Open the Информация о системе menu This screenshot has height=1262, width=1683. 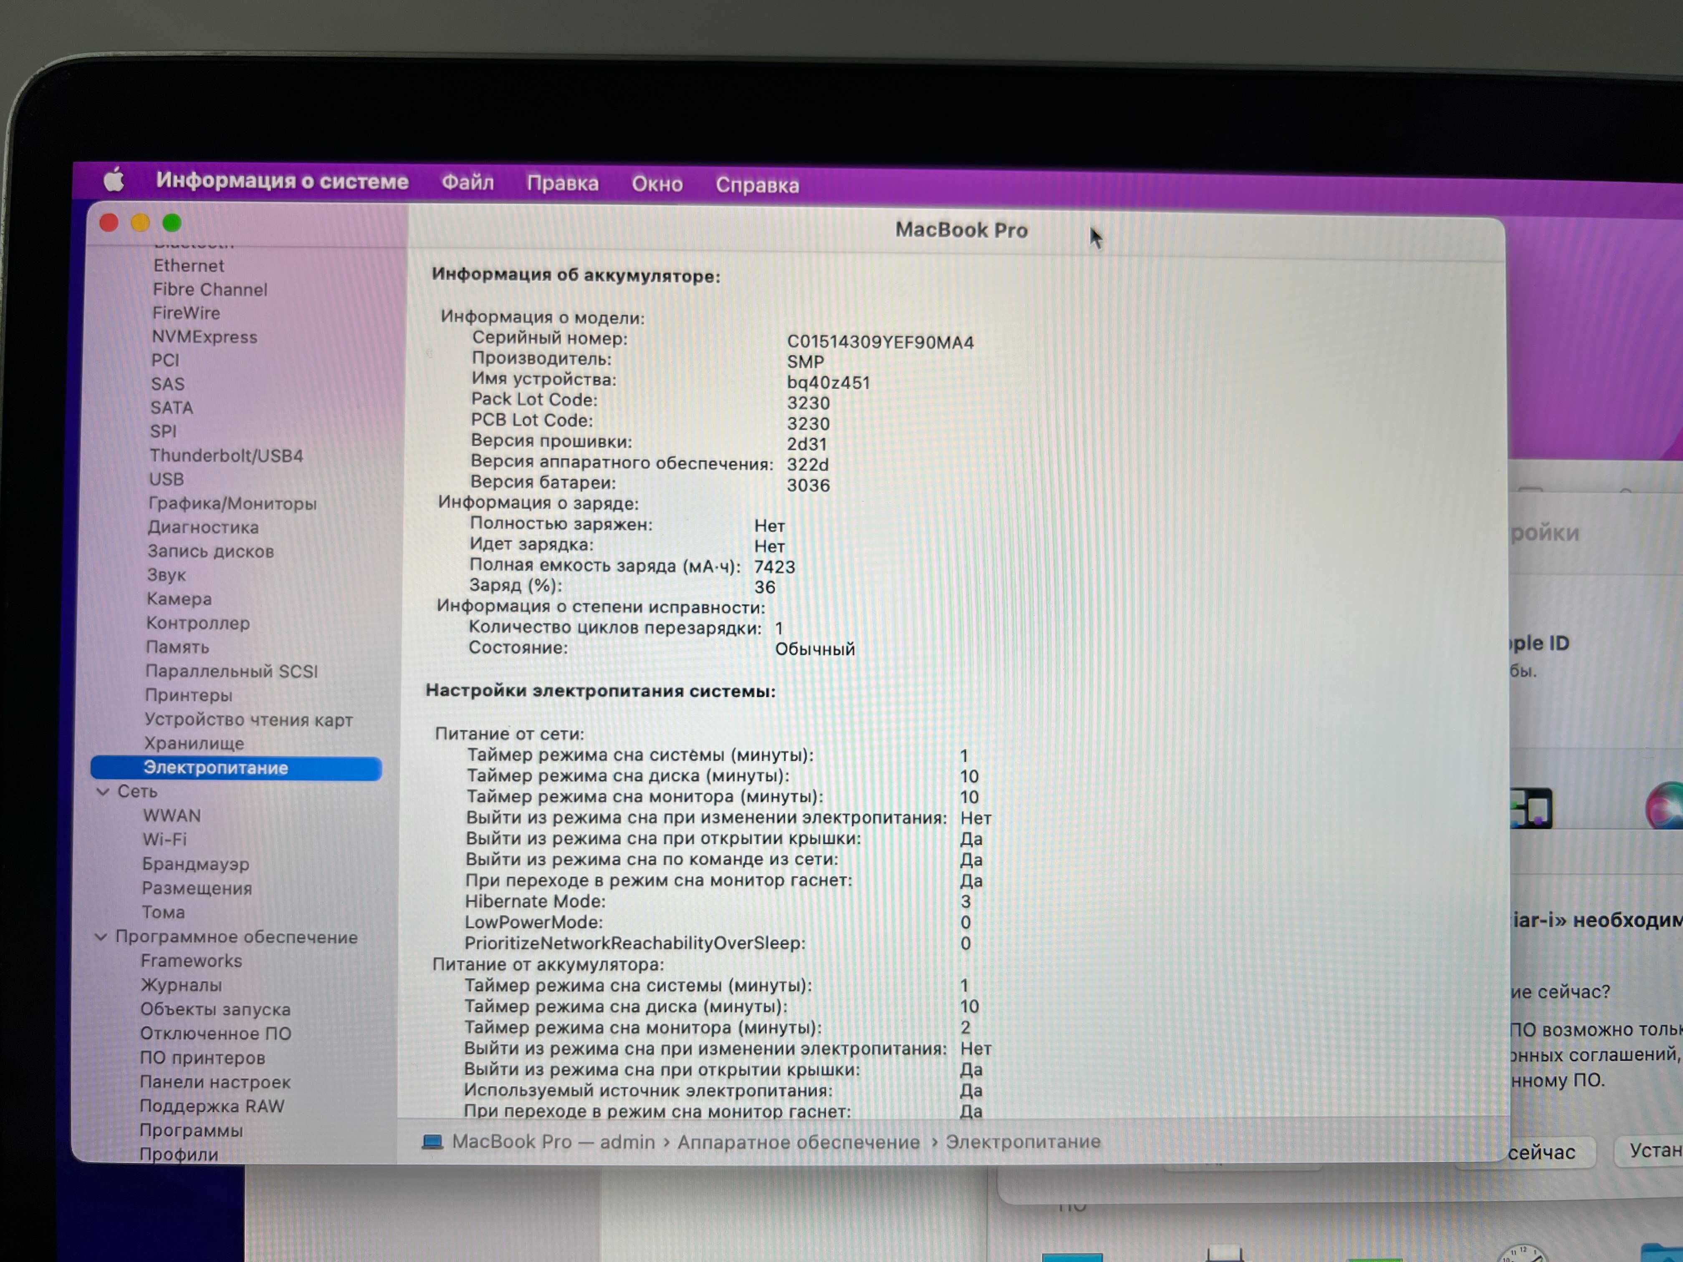pyautogui.click(x=282, y=181)
